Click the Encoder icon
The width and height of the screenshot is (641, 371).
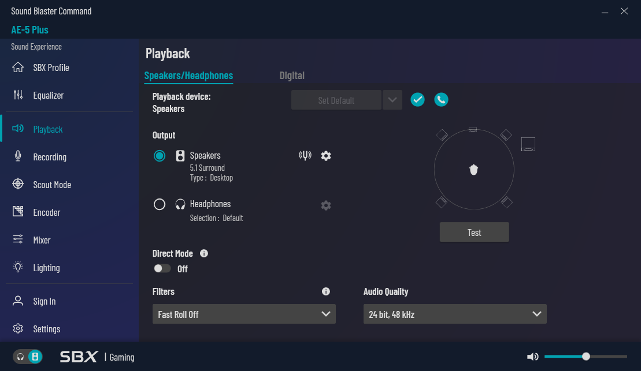click(x=18, y=211)
